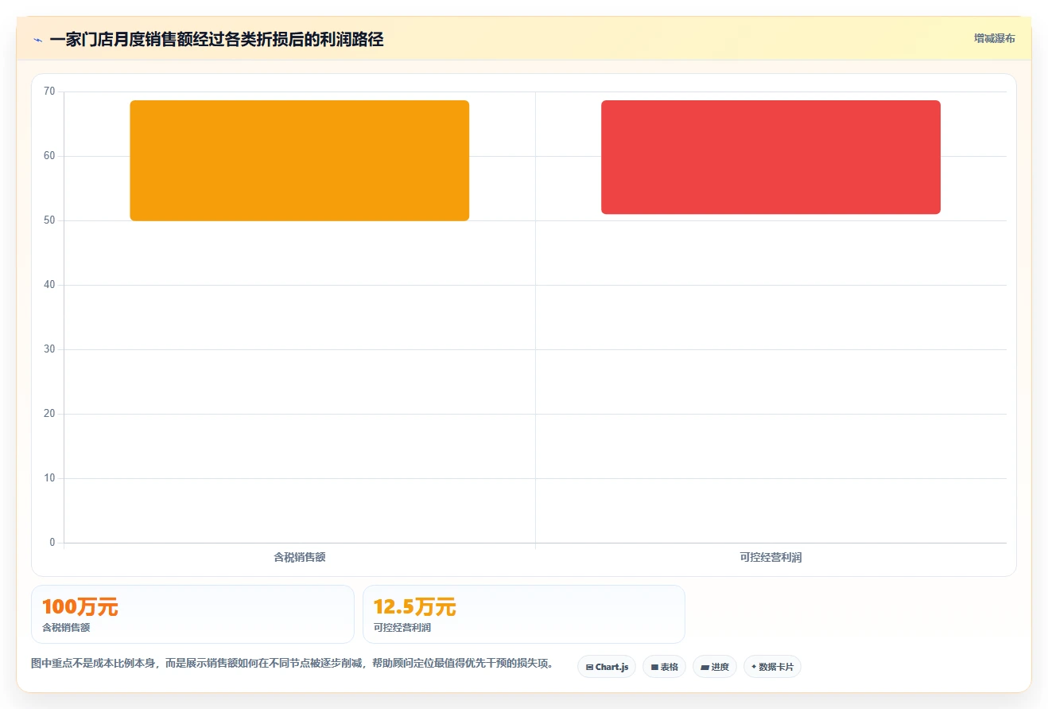Select the orange 含税销售额 bar

tap(300, 161)
